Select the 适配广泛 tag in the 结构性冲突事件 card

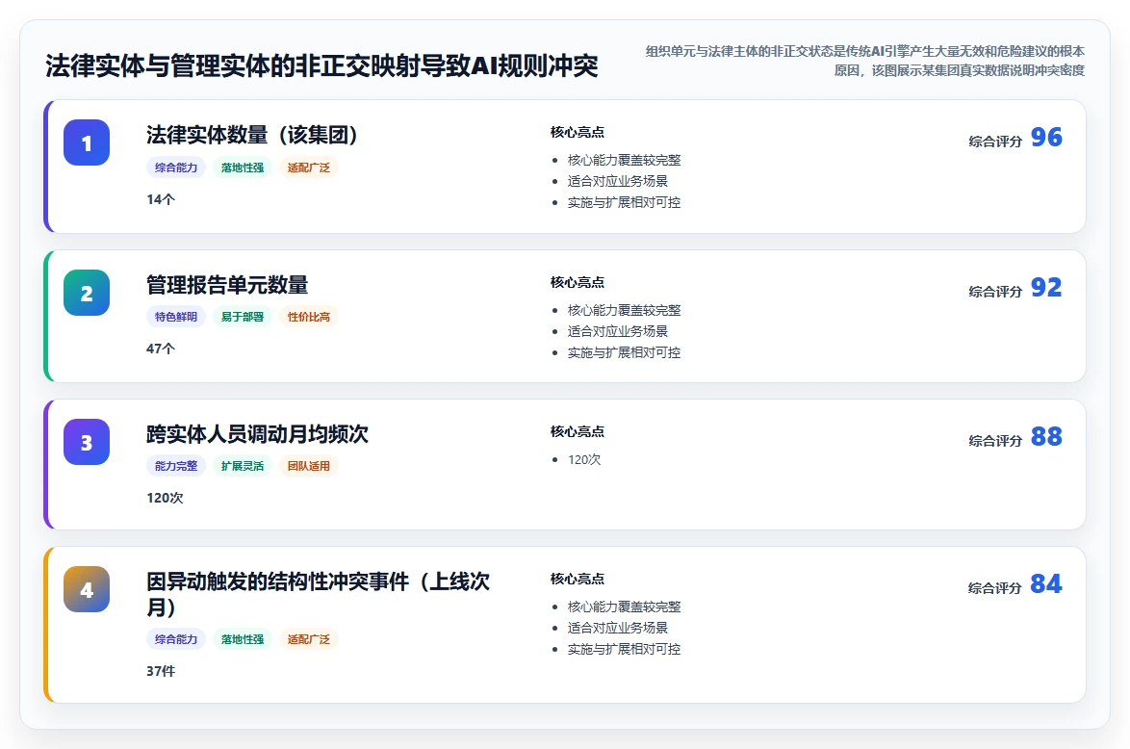coord(308,638)
